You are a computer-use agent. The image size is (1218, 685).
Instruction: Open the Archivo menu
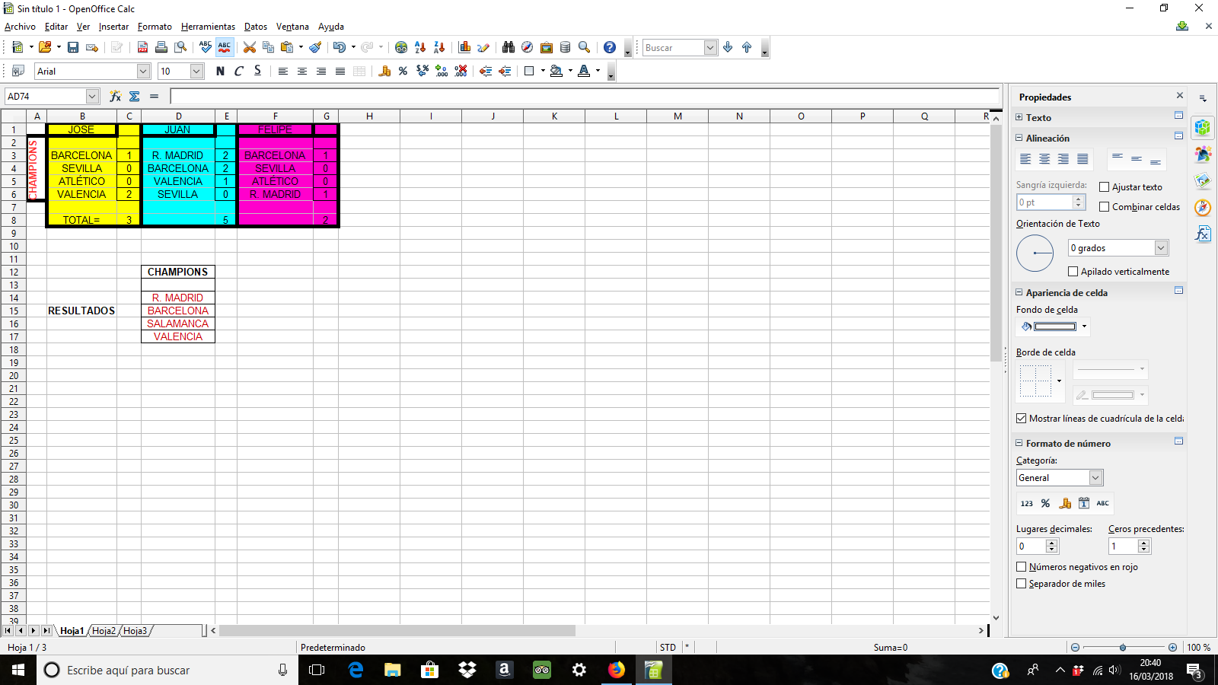(20, 27)
